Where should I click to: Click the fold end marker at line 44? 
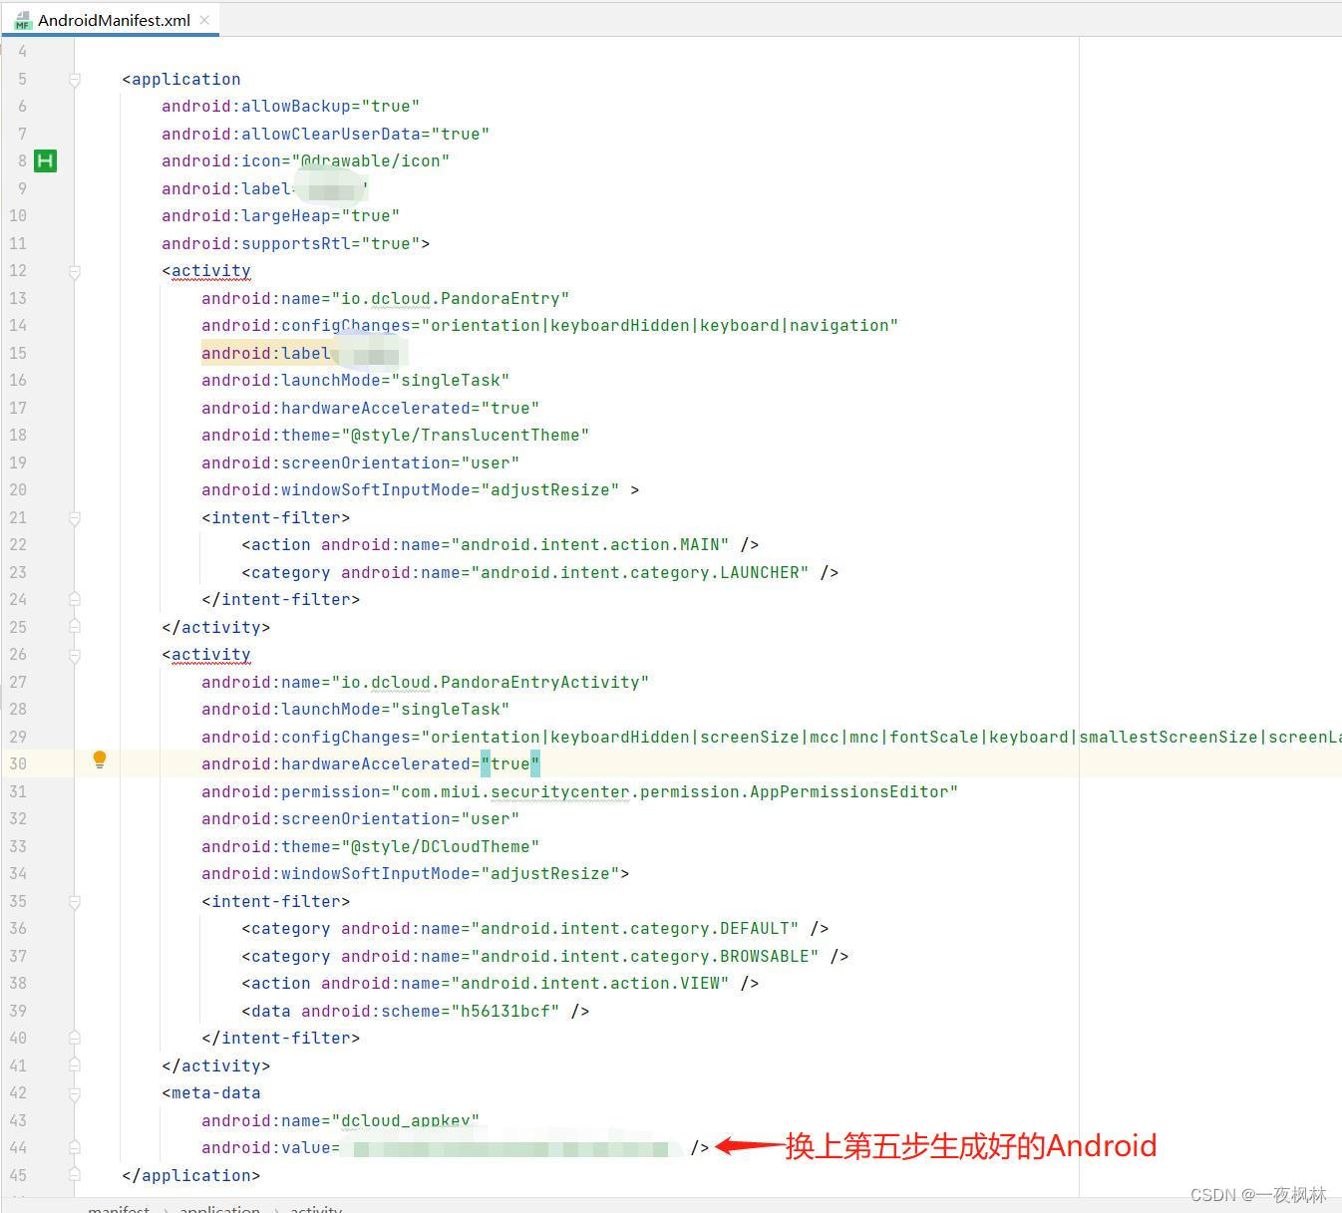[x=75, y=1147]
